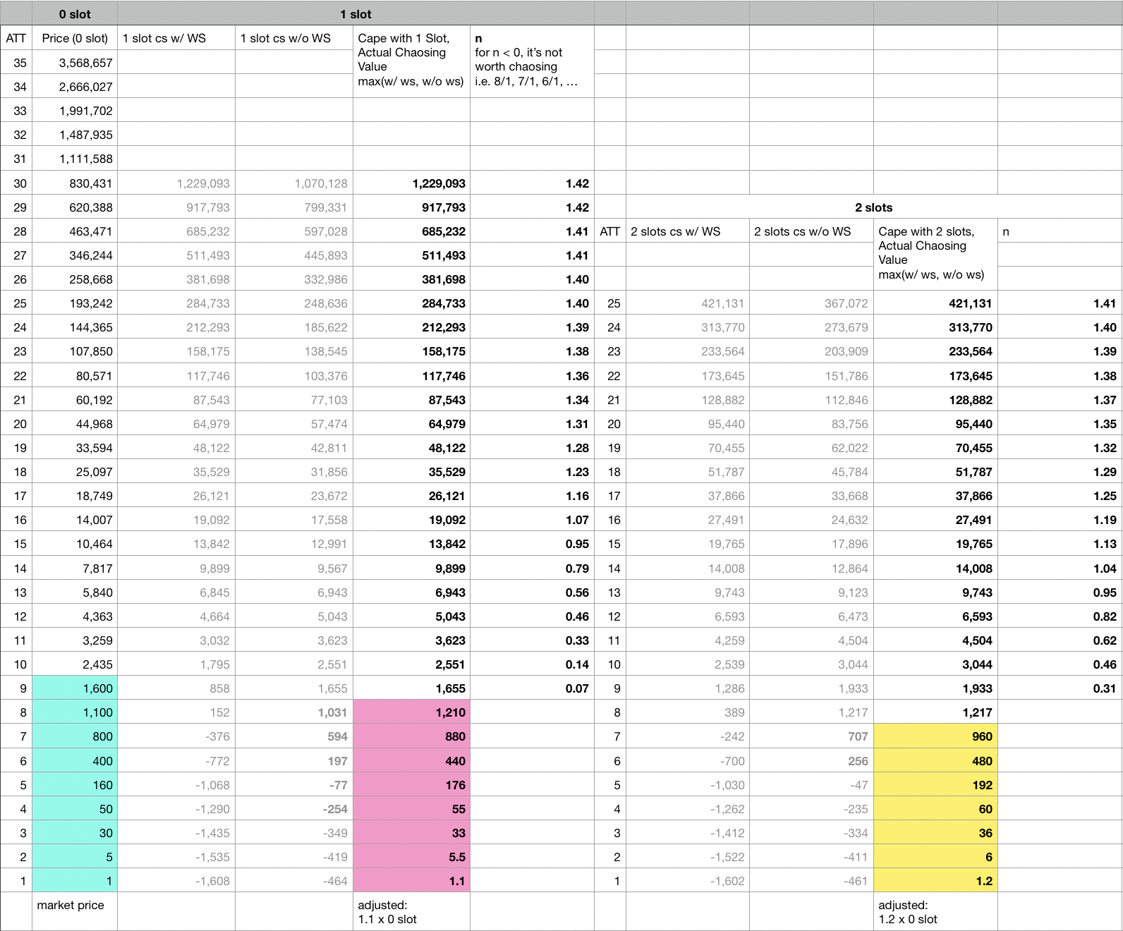The height and width of the screenshot is (931, 1123).
Task: Click the cell containing 57,474
Action: pyautogui.click(x=294, y=424)
